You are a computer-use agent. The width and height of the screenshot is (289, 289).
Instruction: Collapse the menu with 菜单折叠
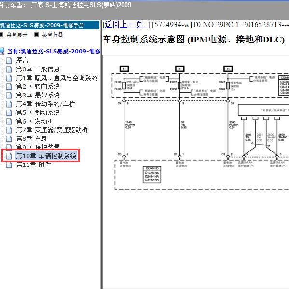coord(53,35)
